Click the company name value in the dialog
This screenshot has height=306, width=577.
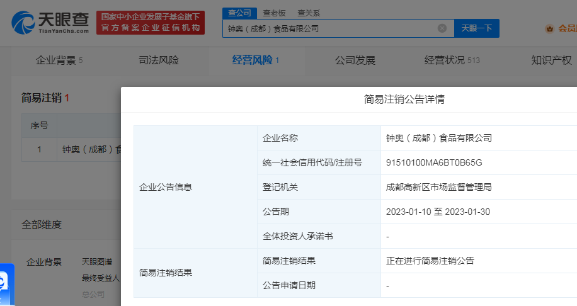point(438,138)
